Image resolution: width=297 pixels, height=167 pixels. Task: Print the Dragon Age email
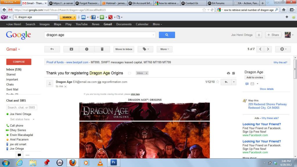(x=228, y=73)
